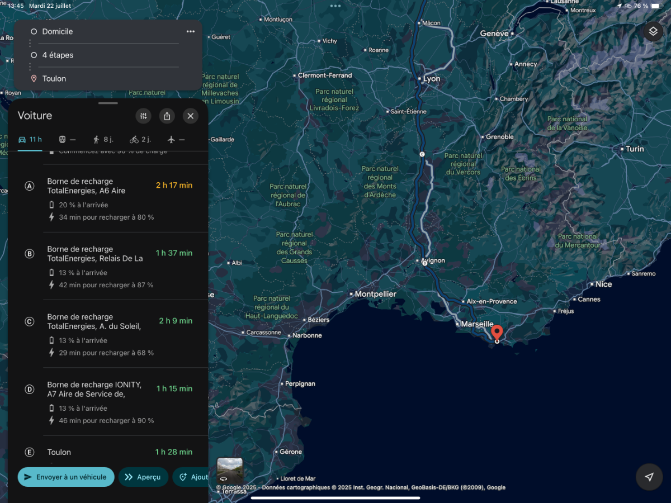Edit the Toulon destination field
Viewport: 671px width, 503px height.
[105, 78]
